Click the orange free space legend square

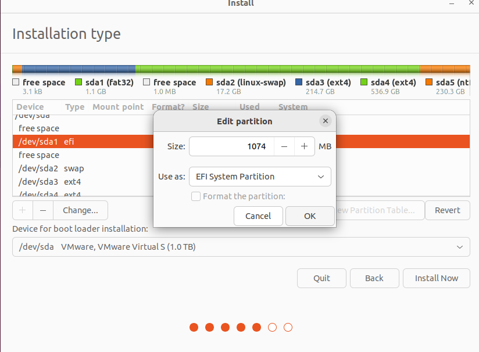(15, 82)
